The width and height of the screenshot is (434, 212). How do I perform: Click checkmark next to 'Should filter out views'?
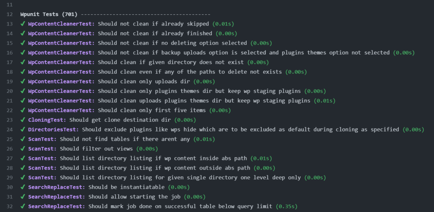(23, 149)
